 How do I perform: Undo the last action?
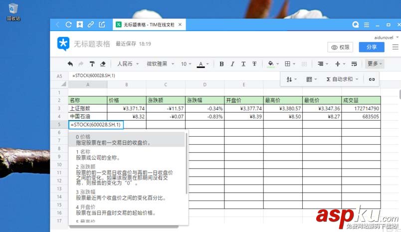pyautogui.click(x=70, y=64)
